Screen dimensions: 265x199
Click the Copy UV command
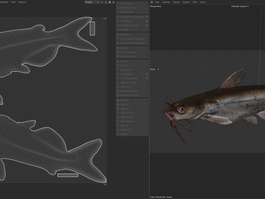pyautogui.click(x=132, y=100)
